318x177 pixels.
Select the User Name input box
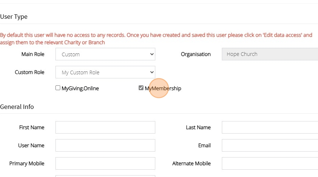click(x=105, y=145)
